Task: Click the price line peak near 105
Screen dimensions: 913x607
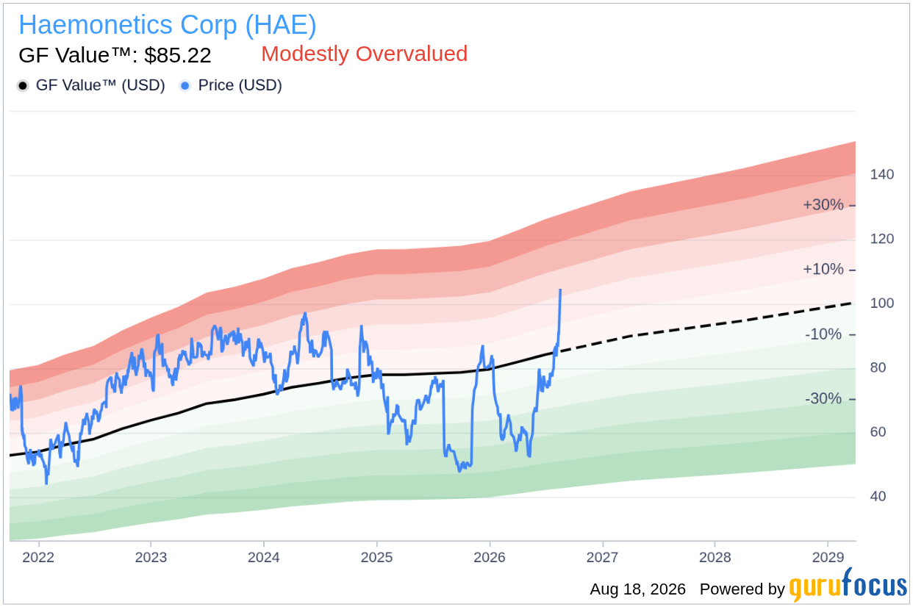Action: point(561,291)
